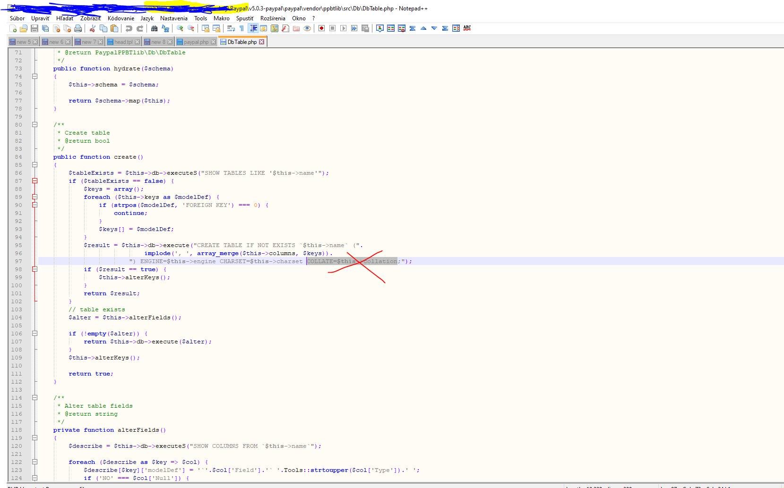Image resolution: width=784 pixels, height=488 pixels.
Task: Collapse the create function fold at line 85
Action: pyautogui.click(x=34, y=165)
